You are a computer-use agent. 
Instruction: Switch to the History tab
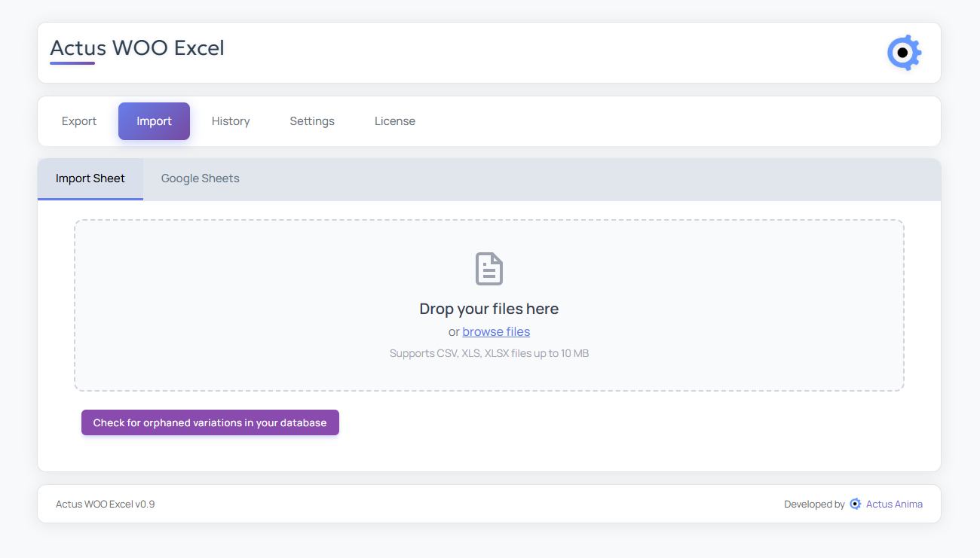pos(231,120)
